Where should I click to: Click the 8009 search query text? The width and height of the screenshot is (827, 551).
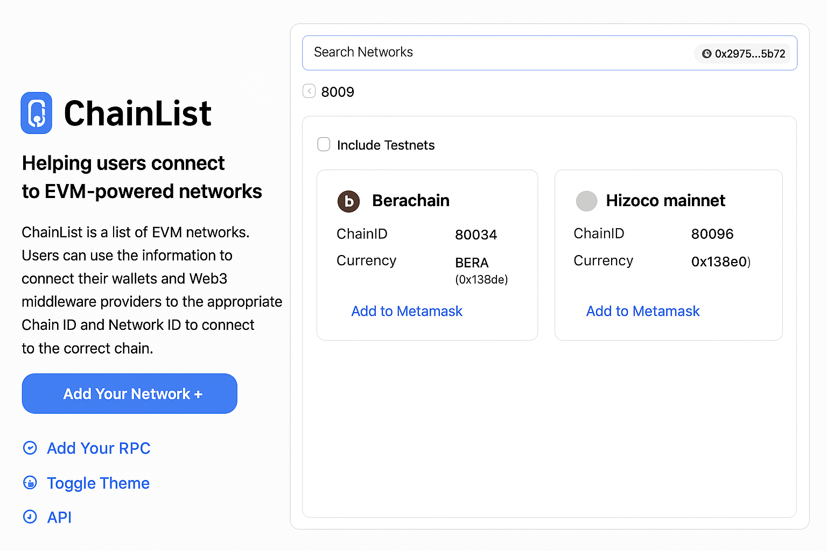coord(338,92)
